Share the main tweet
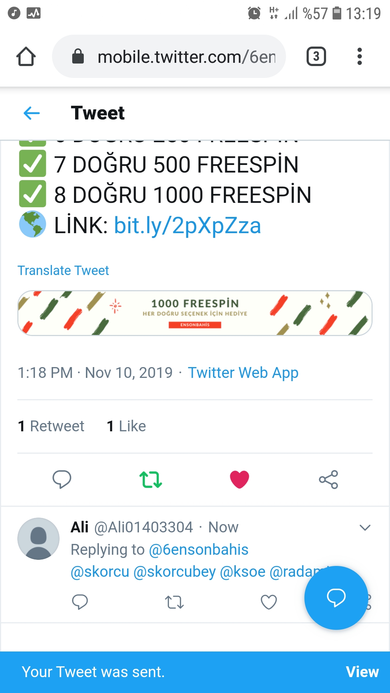This screenshot has width=390, height=693. (x=328, y=479)
